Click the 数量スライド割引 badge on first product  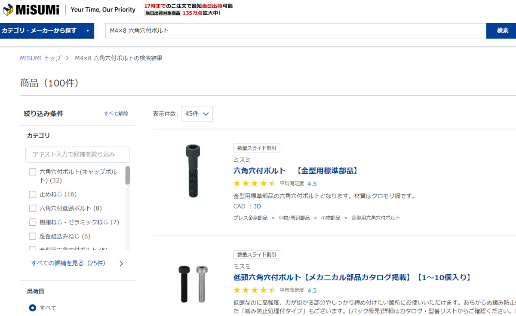pos(257,148)
